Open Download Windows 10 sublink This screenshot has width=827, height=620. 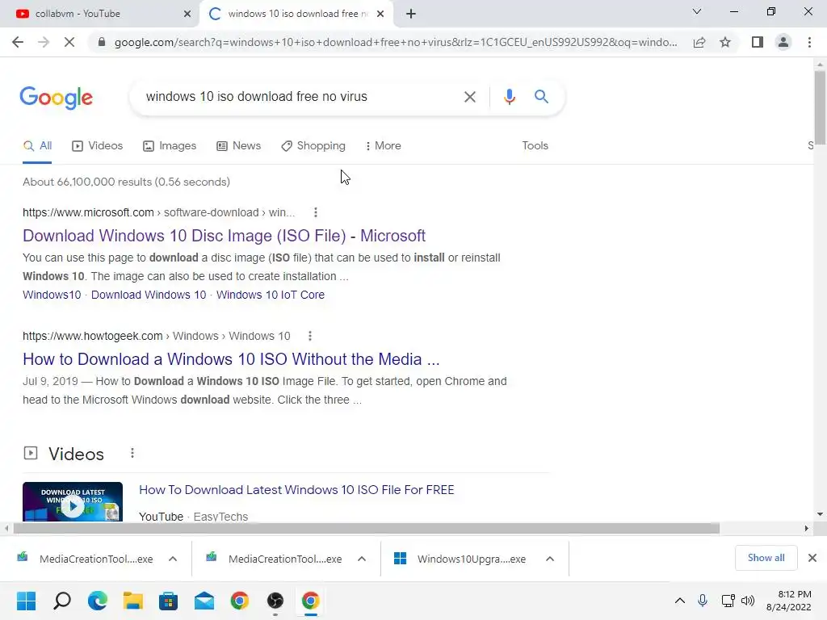[149, 295]
